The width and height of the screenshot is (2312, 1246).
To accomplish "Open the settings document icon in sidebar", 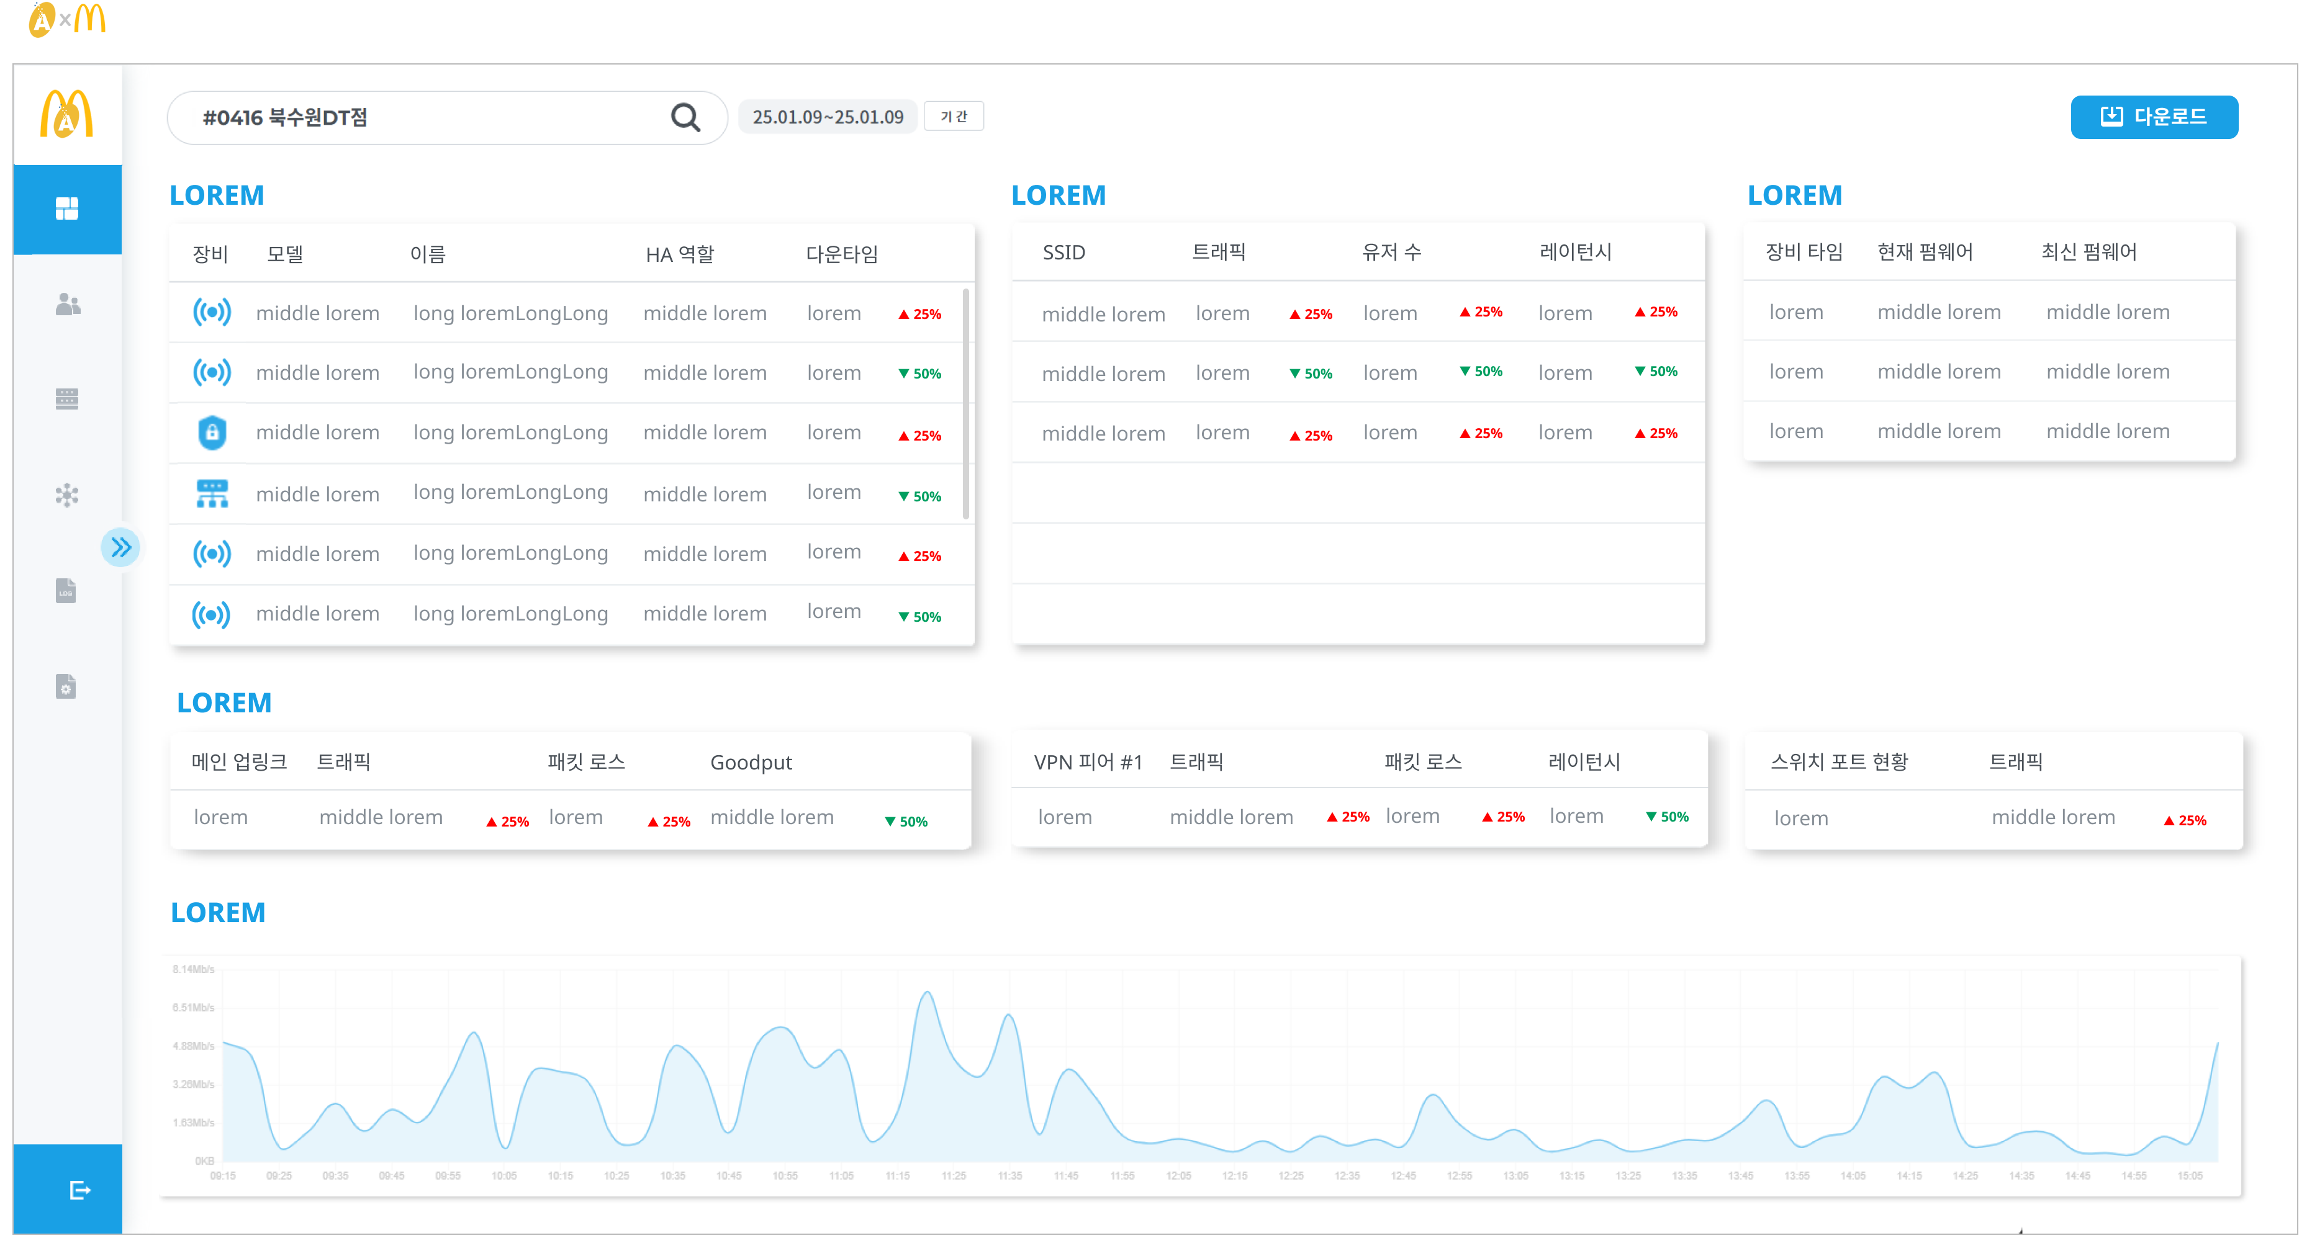I will (66, 686).
